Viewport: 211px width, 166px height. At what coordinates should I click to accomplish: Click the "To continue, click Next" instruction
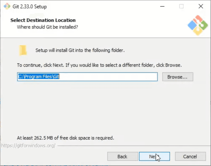pyautogui.click(x=99, y=65)
